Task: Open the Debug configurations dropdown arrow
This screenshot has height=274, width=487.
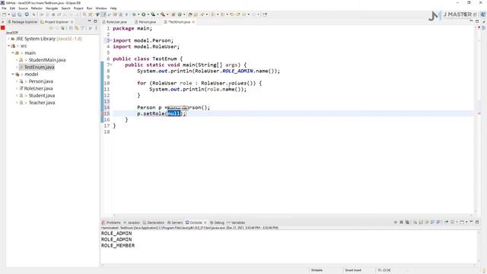Action: (138, 14)
